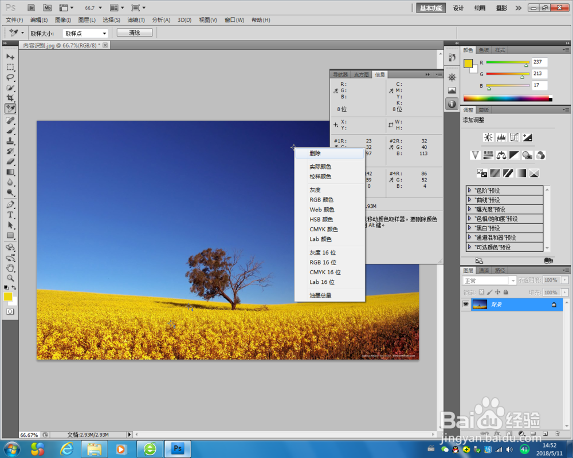Toggle Quick Mask mode

(x=10, y=311)
